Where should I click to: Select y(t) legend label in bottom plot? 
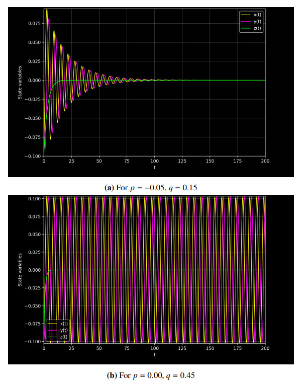(64, 330)
